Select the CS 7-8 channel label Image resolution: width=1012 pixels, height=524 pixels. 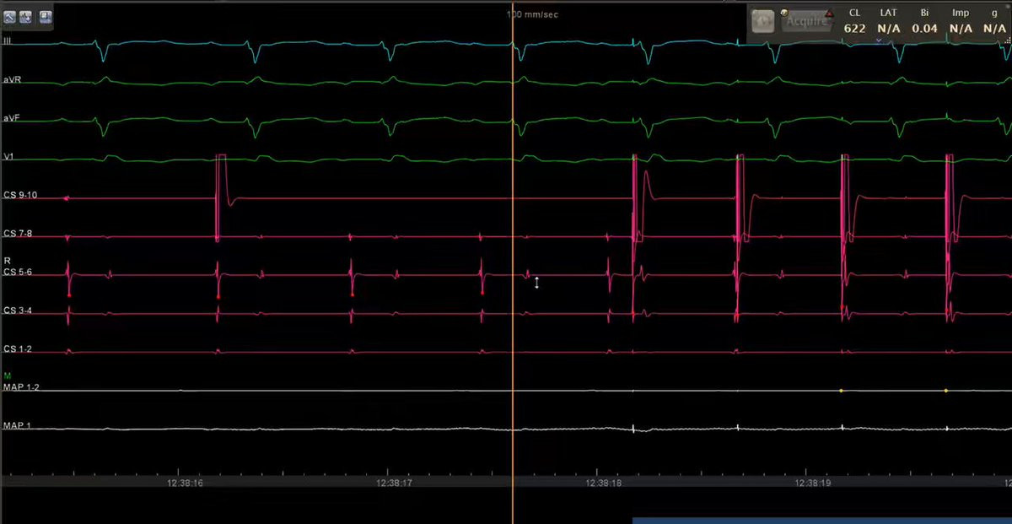18,234
